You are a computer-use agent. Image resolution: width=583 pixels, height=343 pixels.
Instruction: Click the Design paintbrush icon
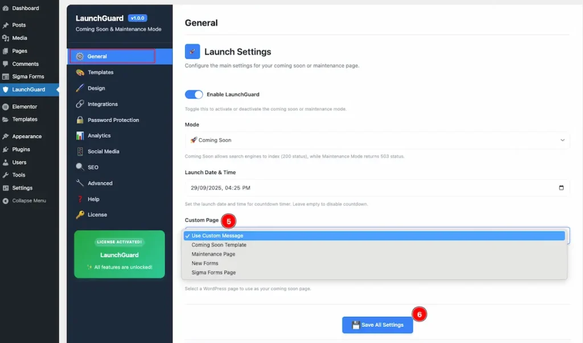pyautogui.click(x=80, y=88)
